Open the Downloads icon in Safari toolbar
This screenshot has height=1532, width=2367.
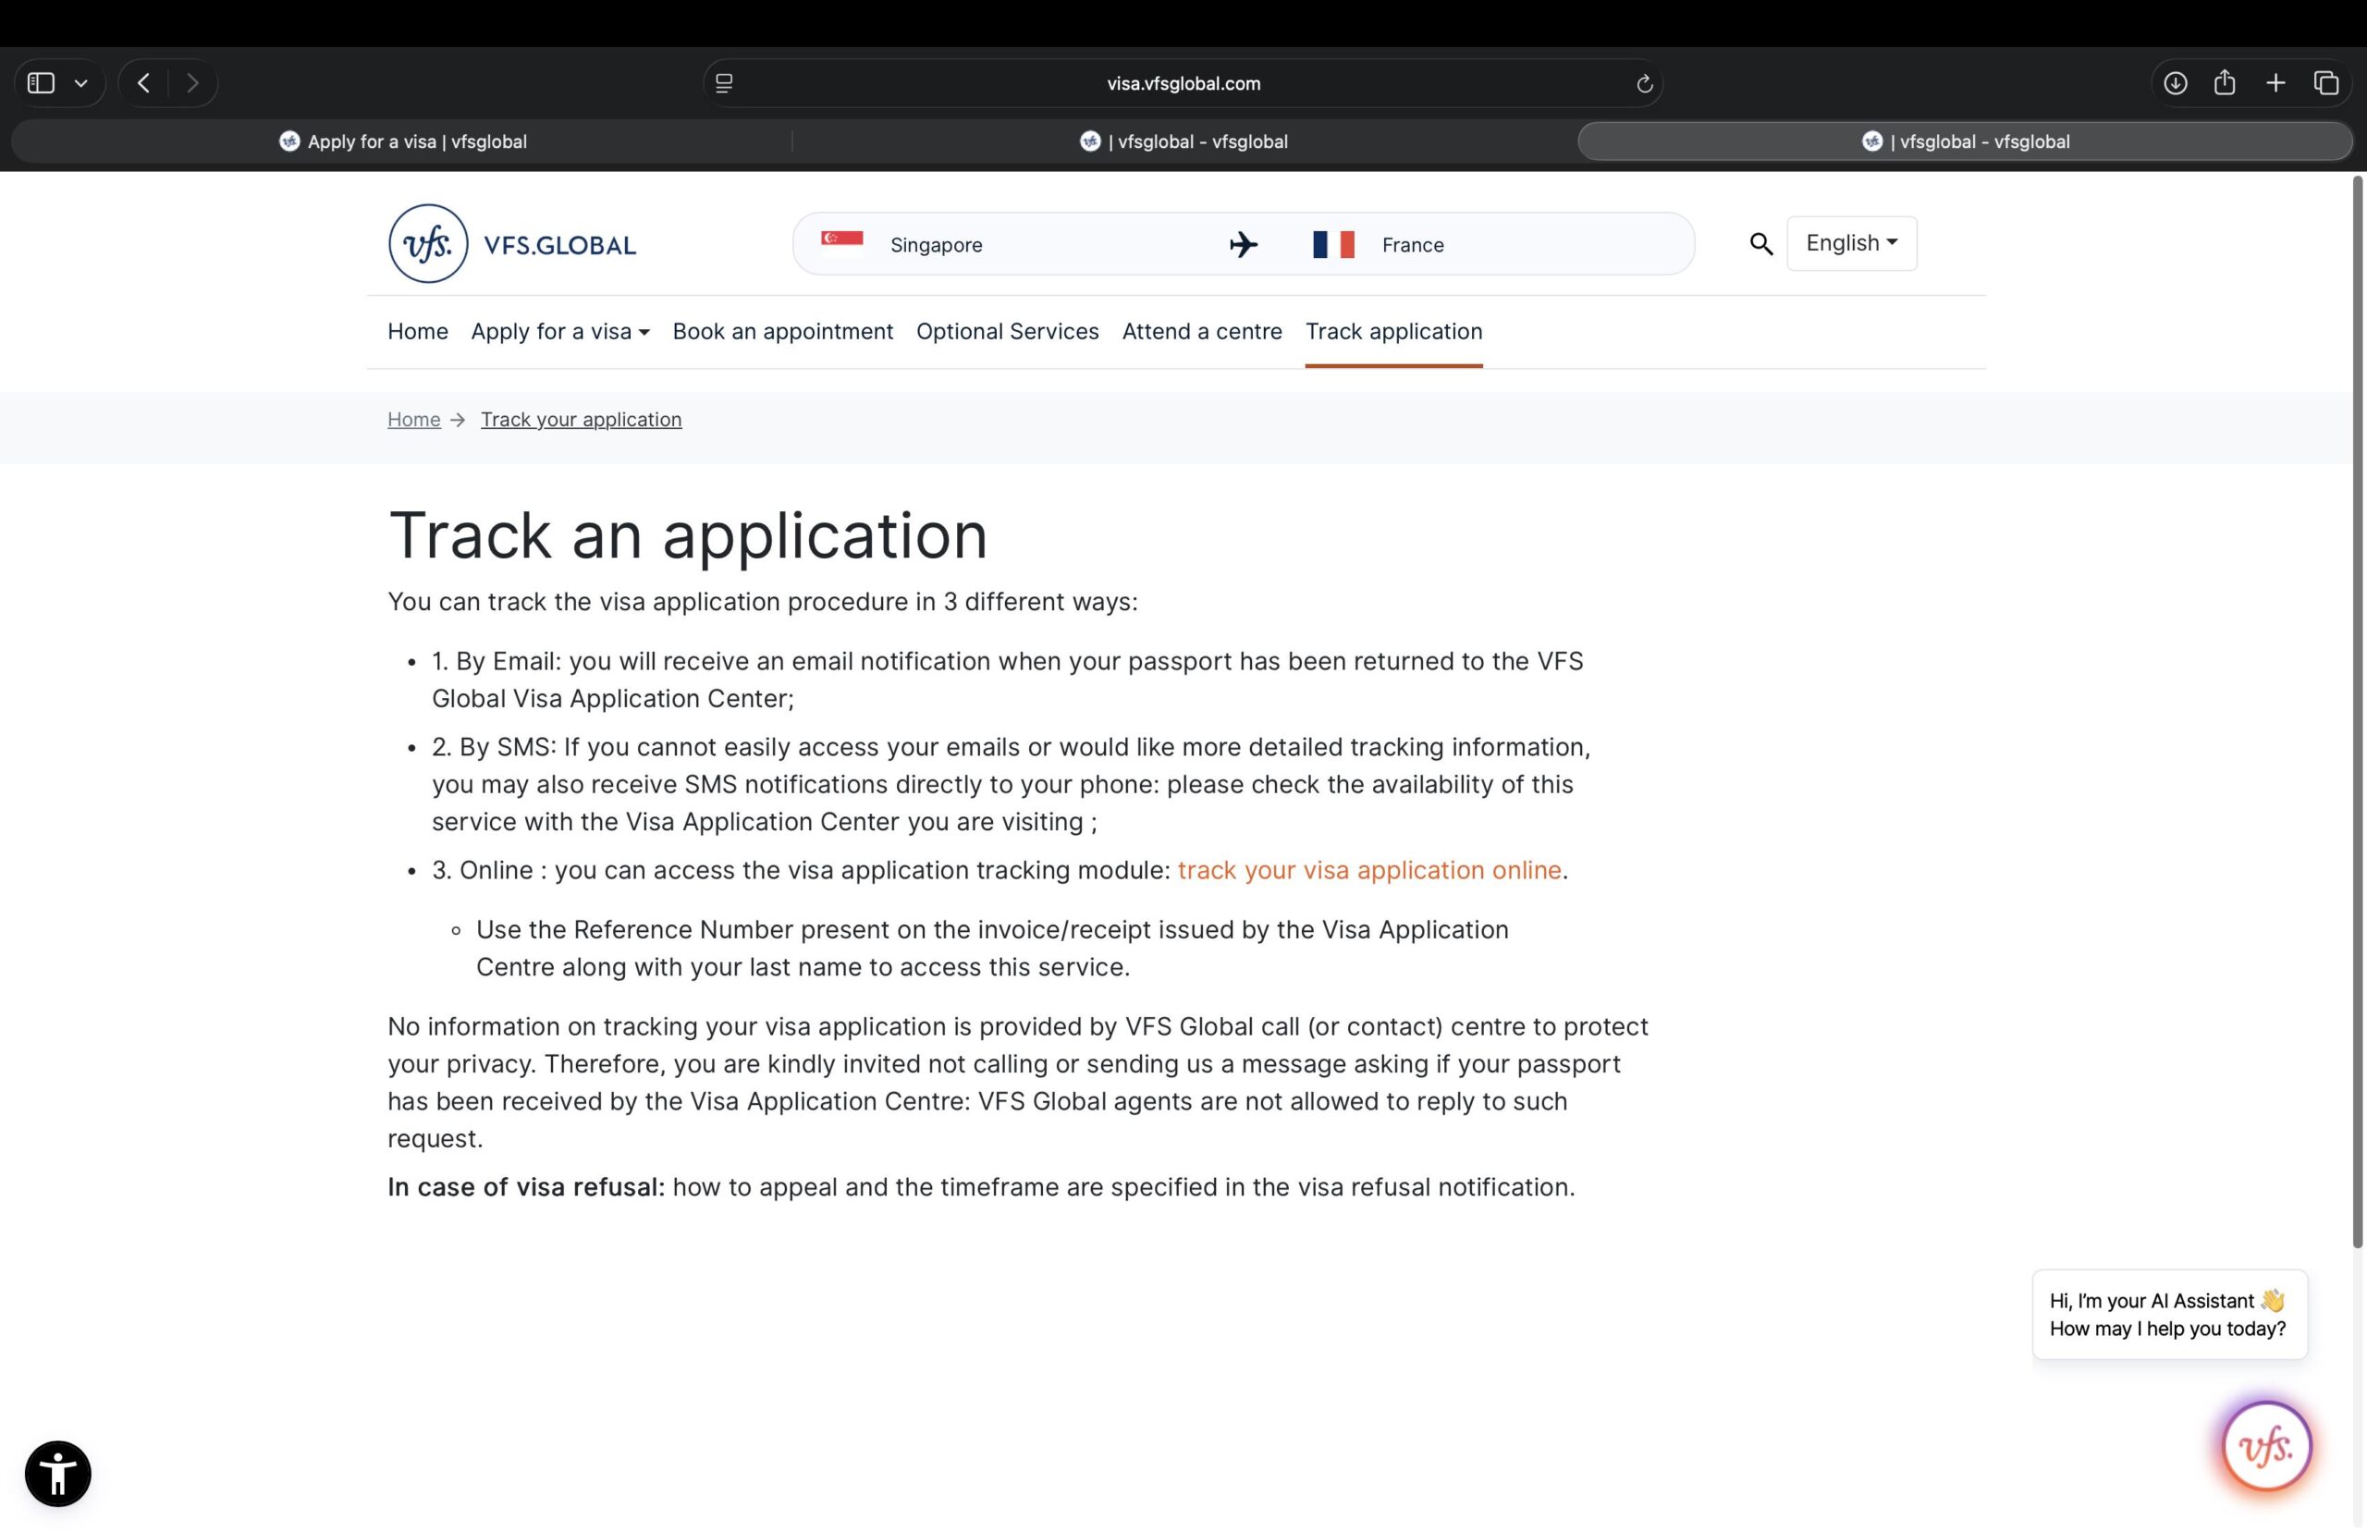(2176, 83)
